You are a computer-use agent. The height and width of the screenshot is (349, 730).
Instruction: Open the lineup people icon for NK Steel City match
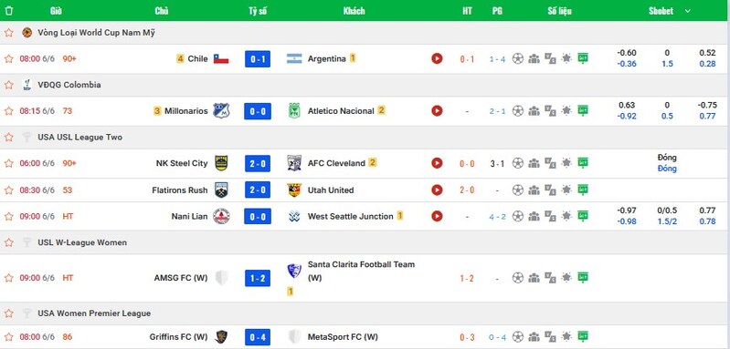(x=534, y=163)
